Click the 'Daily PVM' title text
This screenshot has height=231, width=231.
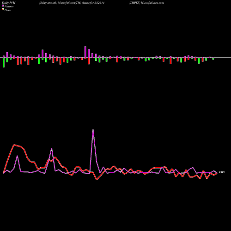tap(9, 3)
